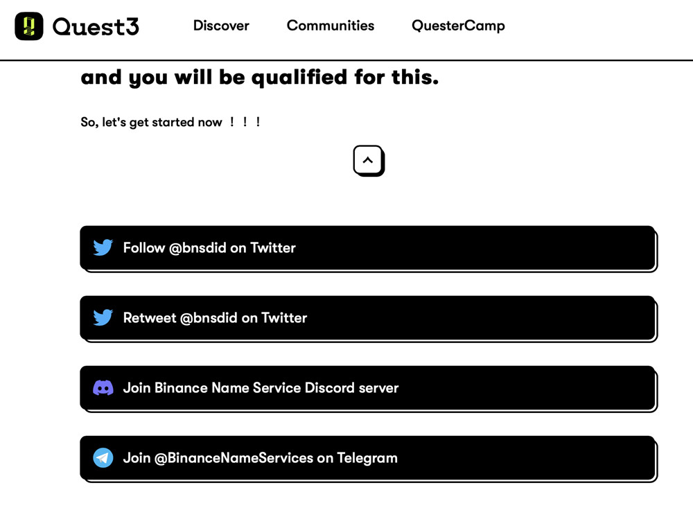
Task: Open the Follow @bnsdid on Twitter task
Action: coord(368,248)
